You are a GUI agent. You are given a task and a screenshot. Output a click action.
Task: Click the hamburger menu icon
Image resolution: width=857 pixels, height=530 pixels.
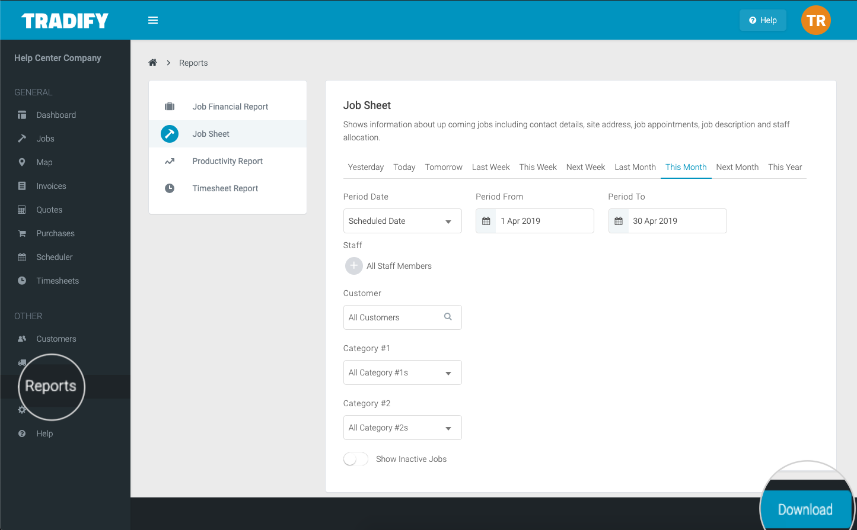153,20
